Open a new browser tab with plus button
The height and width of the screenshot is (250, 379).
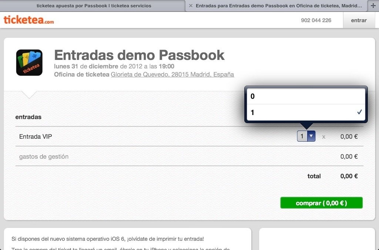(373, 6)
